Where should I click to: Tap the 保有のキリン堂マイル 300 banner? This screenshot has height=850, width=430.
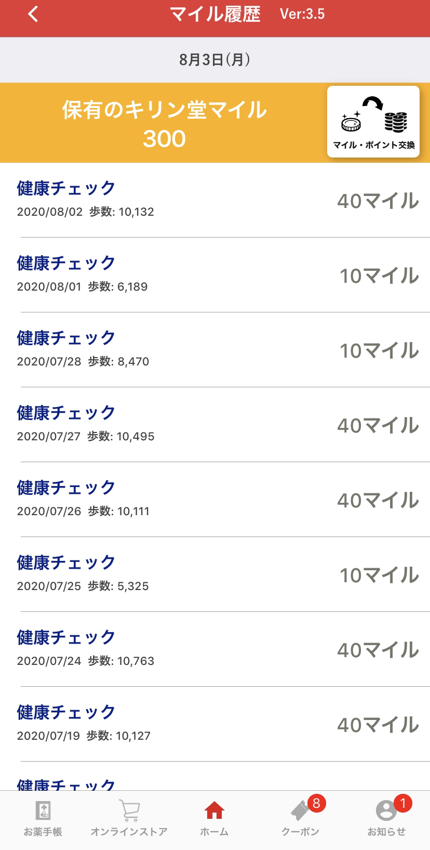tap(164, 124)
